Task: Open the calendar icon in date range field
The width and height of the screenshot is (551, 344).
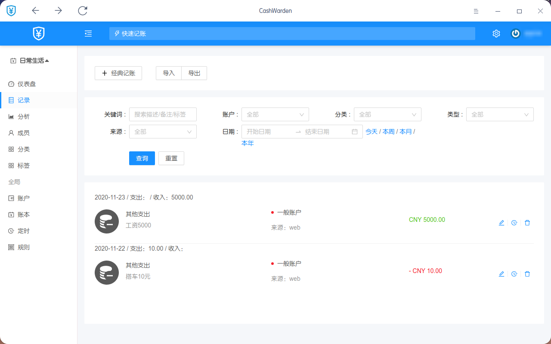Action: pos(355,132)
